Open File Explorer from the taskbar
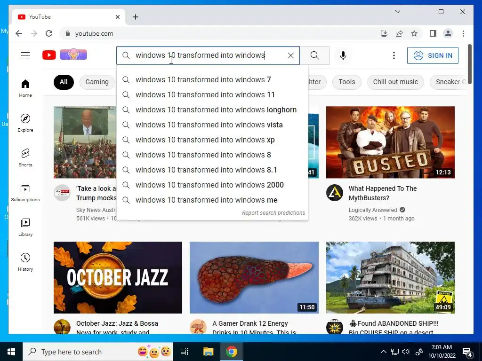The image size is (482, 361). pos(208,352)
